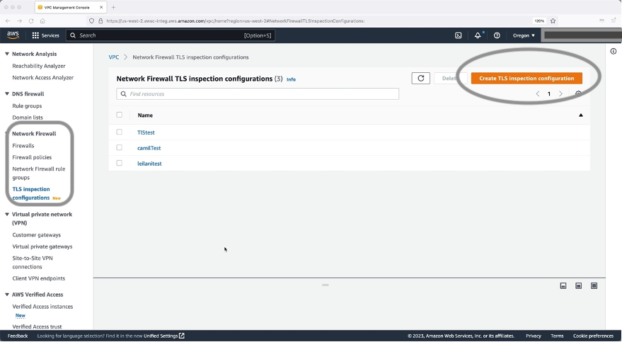The height and width of the screenshot is (342, 622).
Task: Bookmark this page with the star icon
Action: [553, 21]
